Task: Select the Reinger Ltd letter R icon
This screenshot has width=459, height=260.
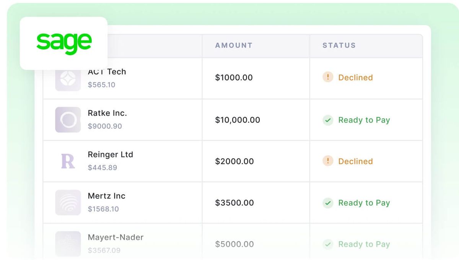Action: tap(68, 161)
